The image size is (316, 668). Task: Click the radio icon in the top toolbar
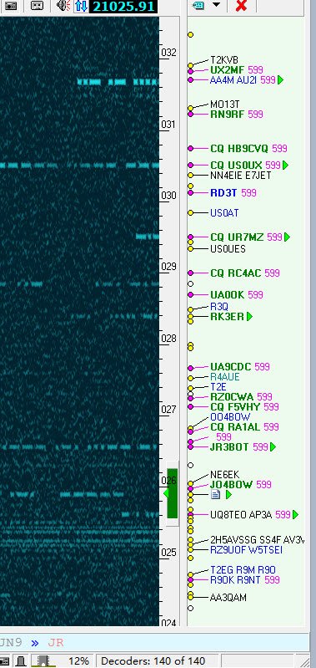[11, 6]
